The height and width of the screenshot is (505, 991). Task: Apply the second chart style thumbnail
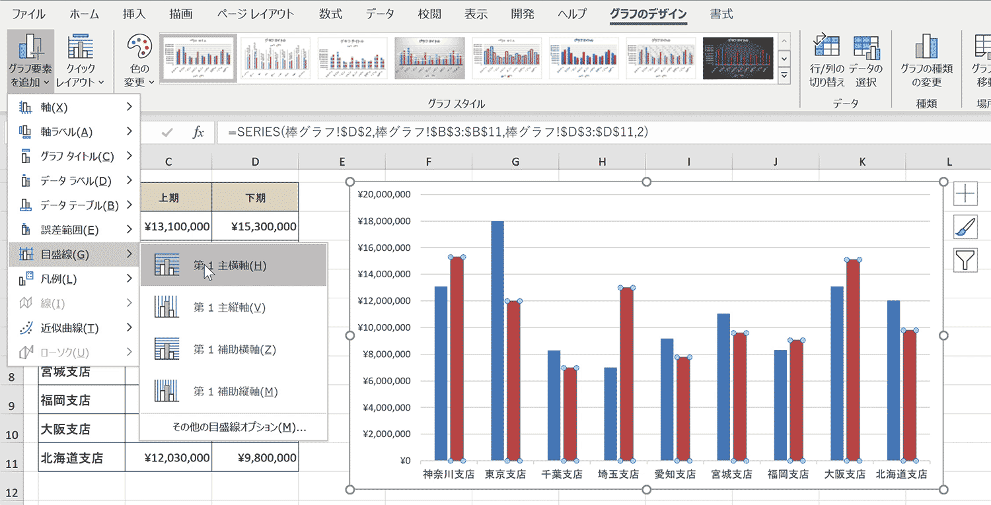coord(275,58)
